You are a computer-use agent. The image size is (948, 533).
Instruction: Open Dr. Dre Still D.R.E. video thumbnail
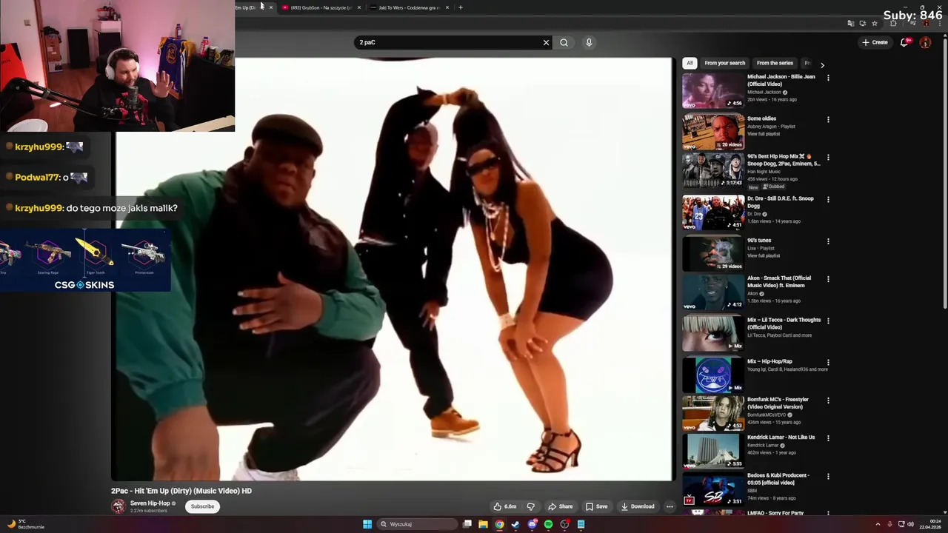(x=713, y=213)
